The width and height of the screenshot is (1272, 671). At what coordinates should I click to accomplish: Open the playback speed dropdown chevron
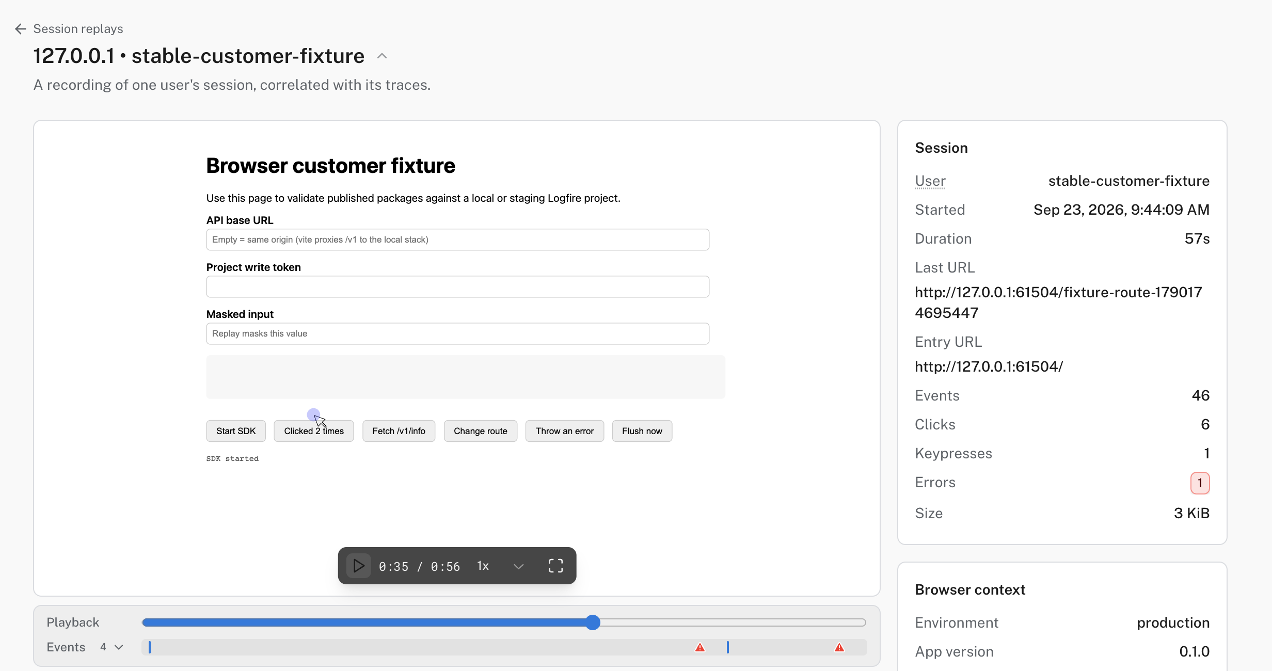(519, 566)
